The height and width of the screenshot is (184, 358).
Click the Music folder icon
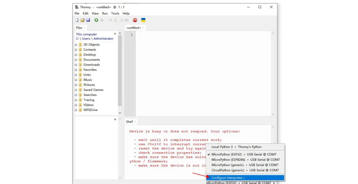click(x=80, y=80)
